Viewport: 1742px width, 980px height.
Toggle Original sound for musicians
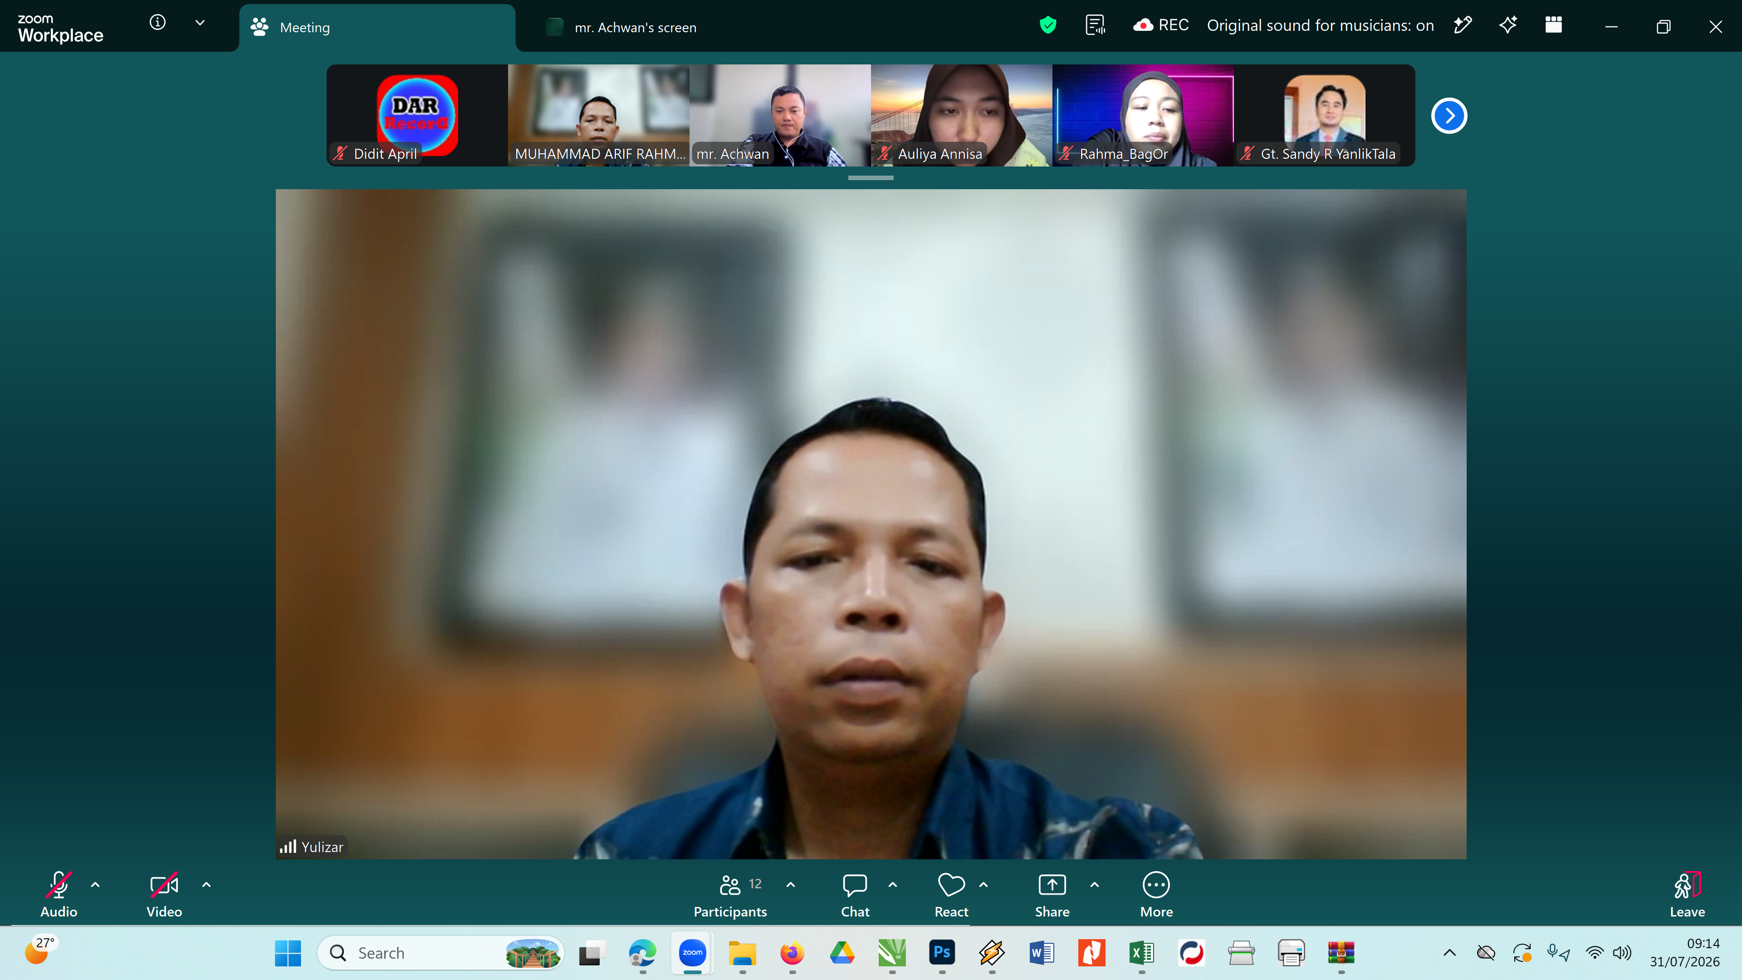(1320, 26)
